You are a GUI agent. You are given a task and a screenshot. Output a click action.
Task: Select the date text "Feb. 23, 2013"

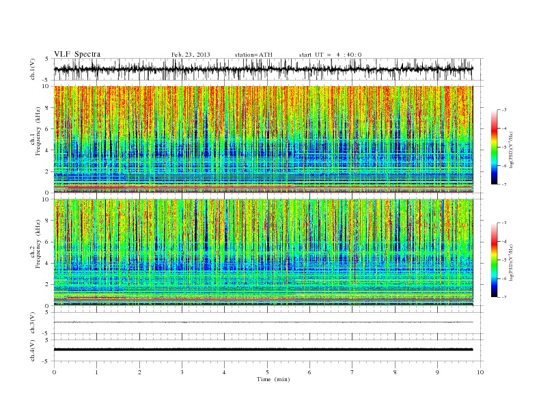191,55
